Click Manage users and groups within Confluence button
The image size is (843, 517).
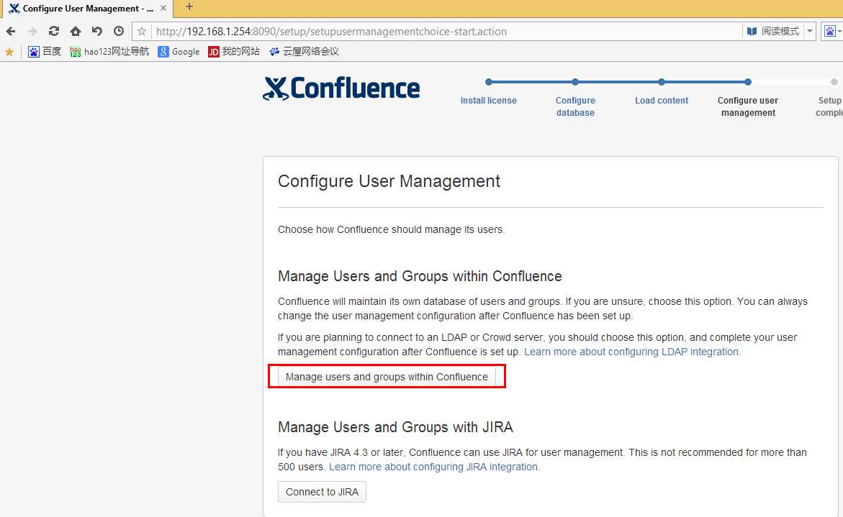(387, 377)
